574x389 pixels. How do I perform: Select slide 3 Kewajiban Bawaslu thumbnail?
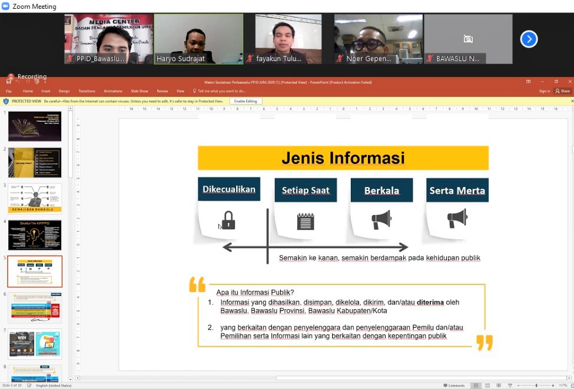tap(35, 198)
